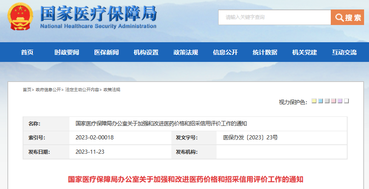Click the red article headline
Viewport: 369px width, 189px height.
tap(185, 180)
